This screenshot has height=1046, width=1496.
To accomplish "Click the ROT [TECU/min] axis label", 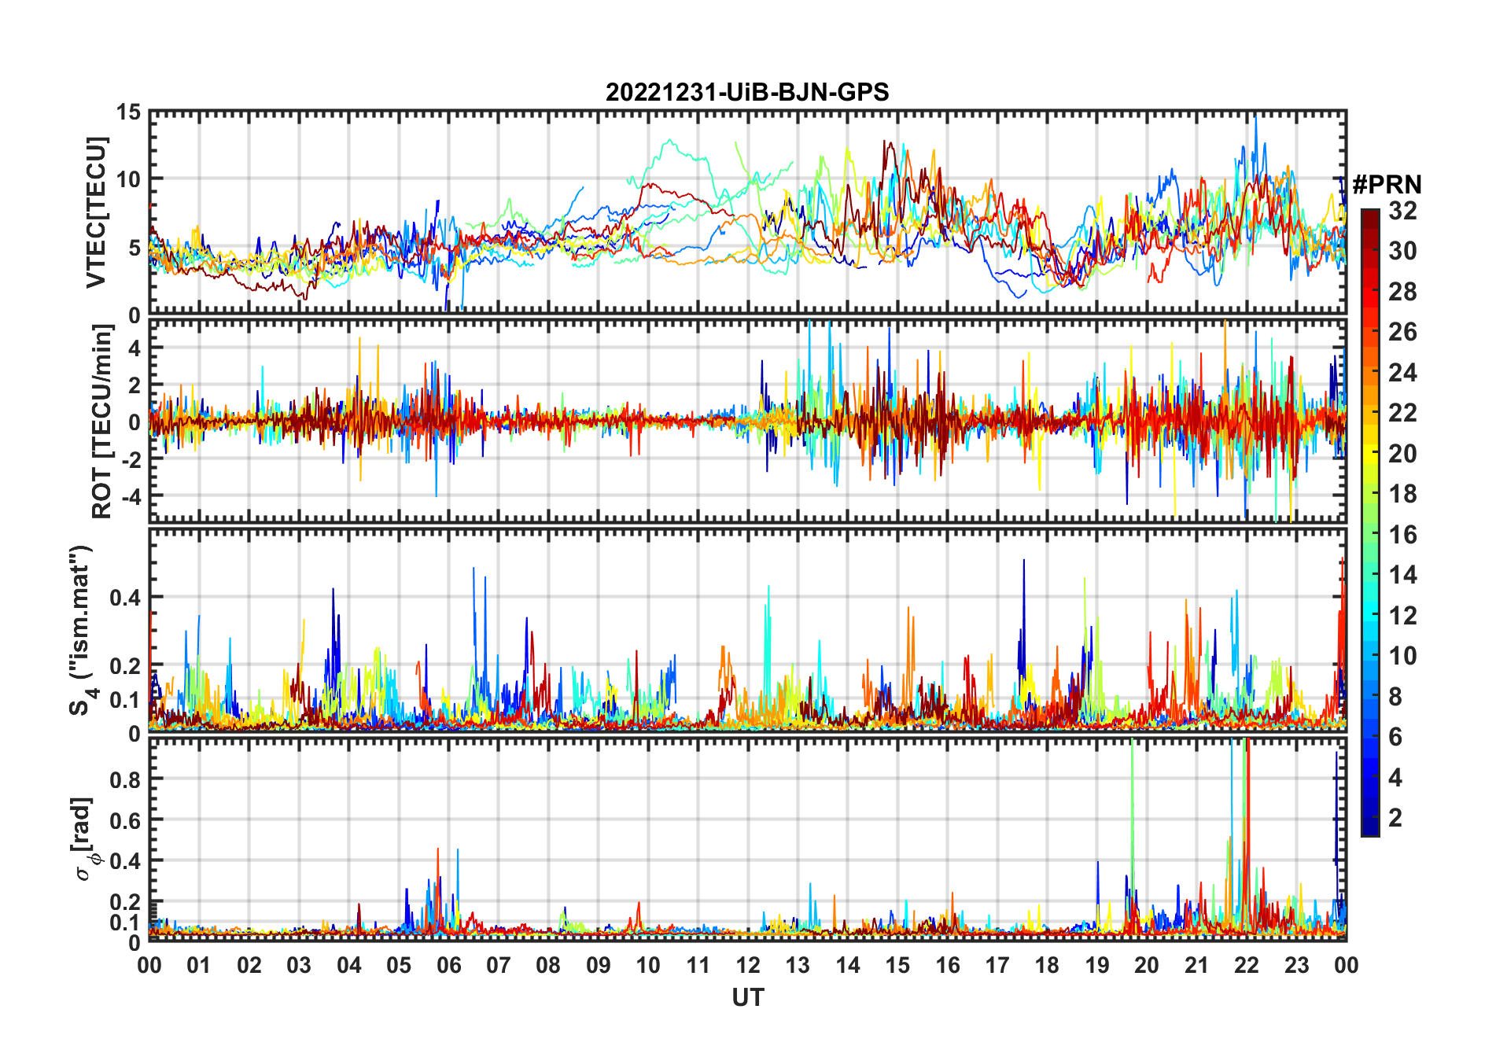I will 101,422.
